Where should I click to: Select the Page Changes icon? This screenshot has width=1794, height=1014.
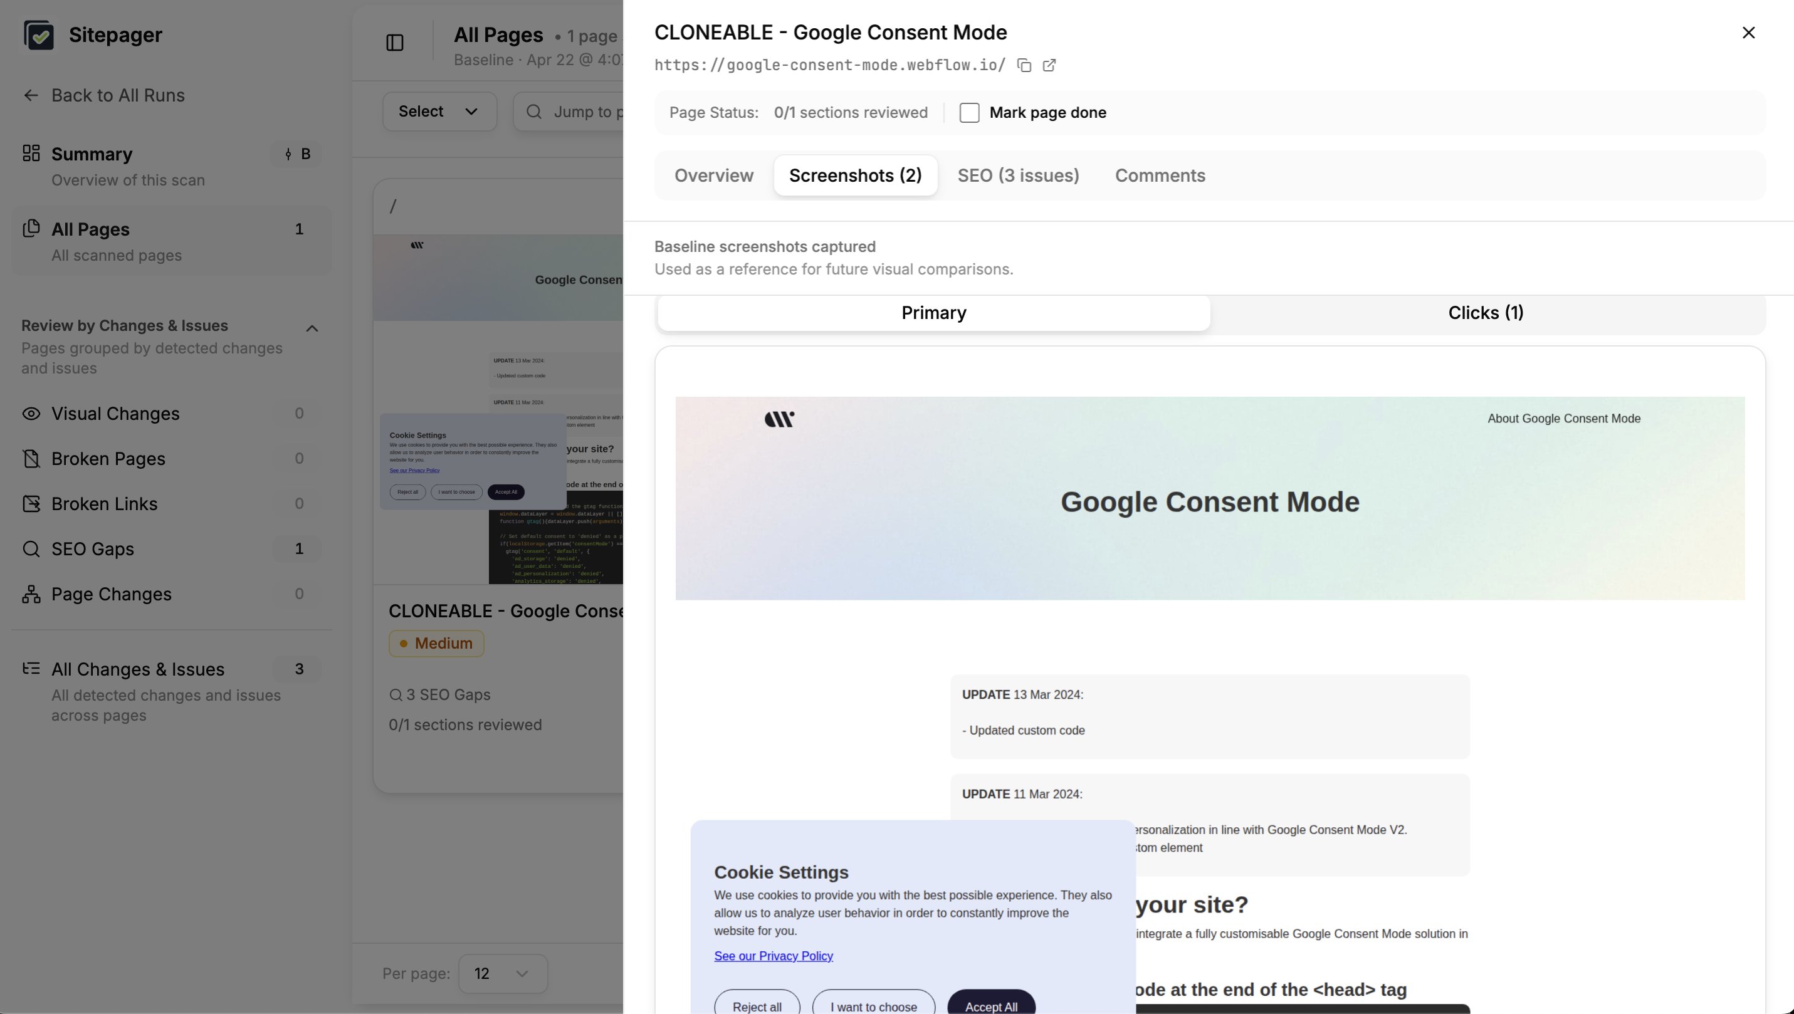pos(31,594)
